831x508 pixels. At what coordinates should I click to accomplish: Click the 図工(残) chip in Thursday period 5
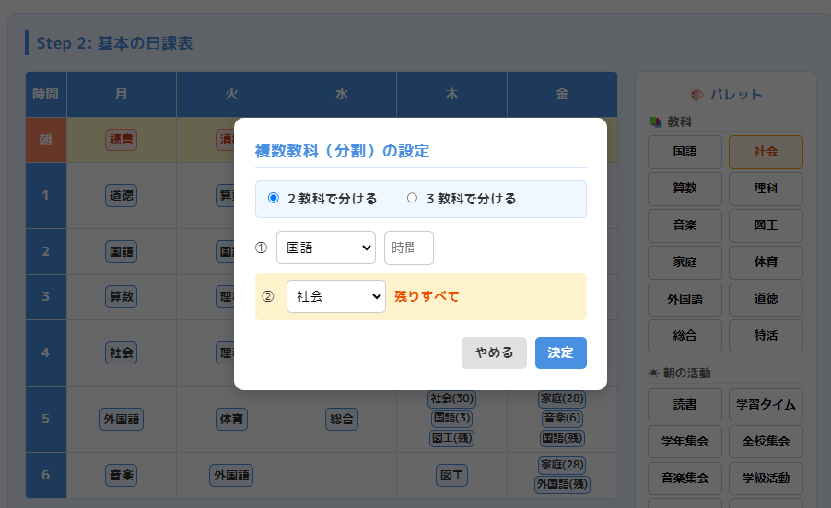point(452,438)
